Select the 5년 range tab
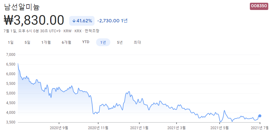The width and height of the screenshot is (271, 134). click(x=120, y=42)
